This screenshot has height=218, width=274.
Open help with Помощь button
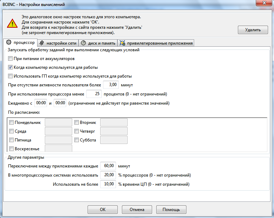171,210
